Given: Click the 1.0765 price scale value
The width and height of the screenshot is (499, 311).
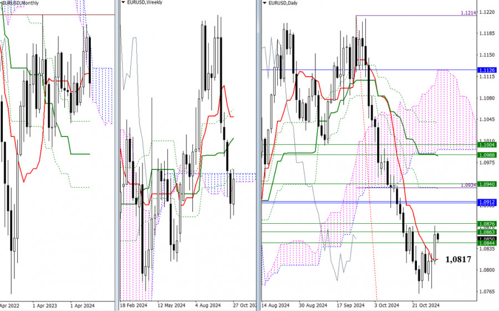Looking at the screenshot, I should (487, 292).
